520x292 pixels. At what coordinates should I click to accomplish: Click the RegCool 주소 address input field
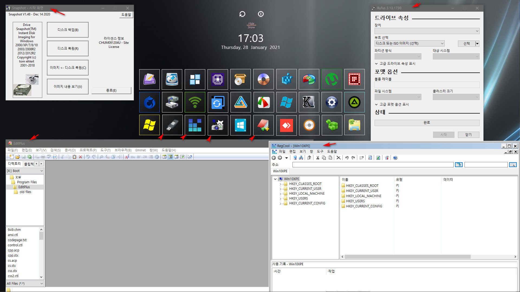pos(373,165)
